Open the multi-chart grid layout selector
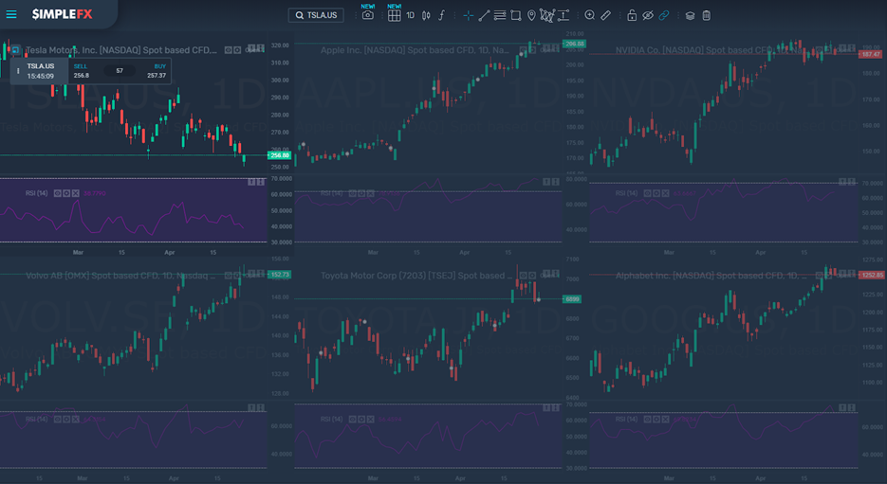Viewport: 887px width, 484px height. click(395, 15)
